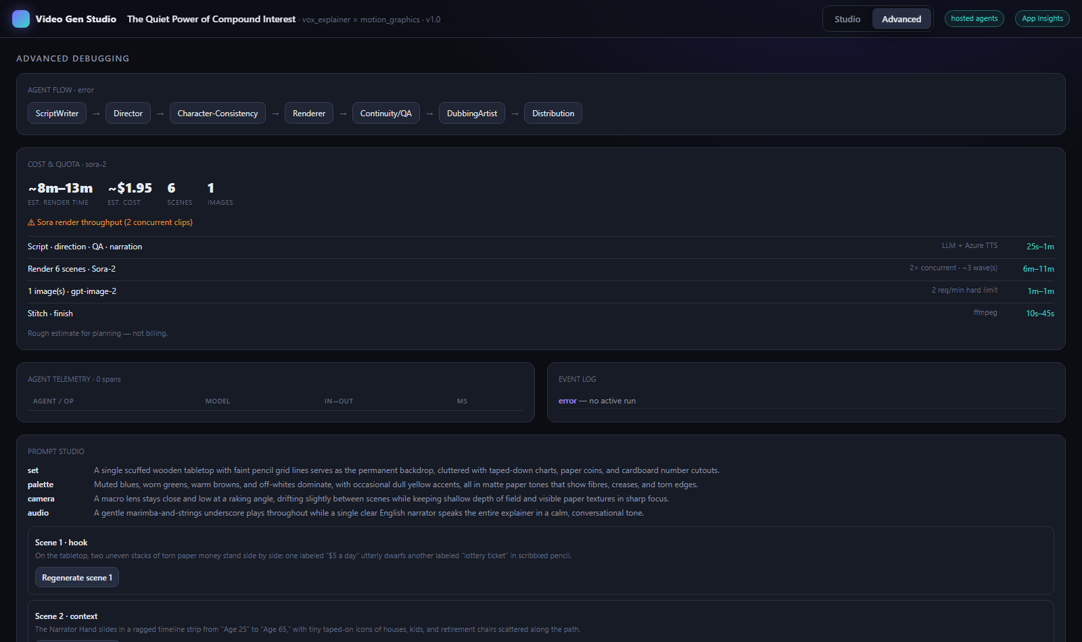The width and height of the screenshot is (1082, 642).
Task: Click the audio prompt description line
Action: tap(369, 513)
